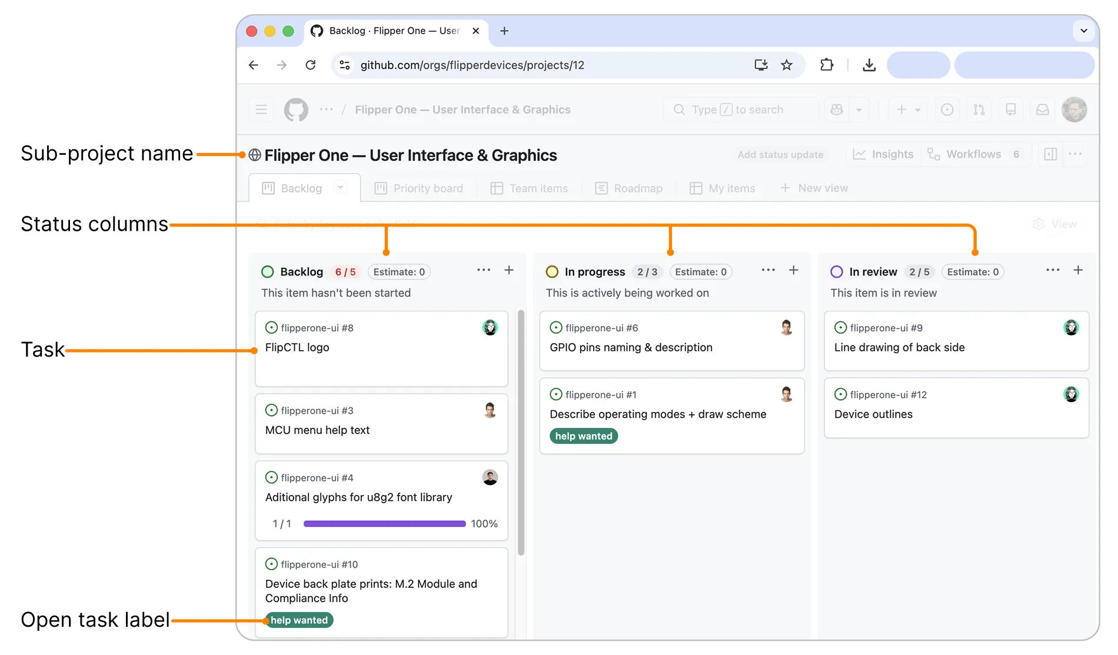1118x655 pixels.
Task: Switch to the Team items tab
Action: (x=529, y=188)
